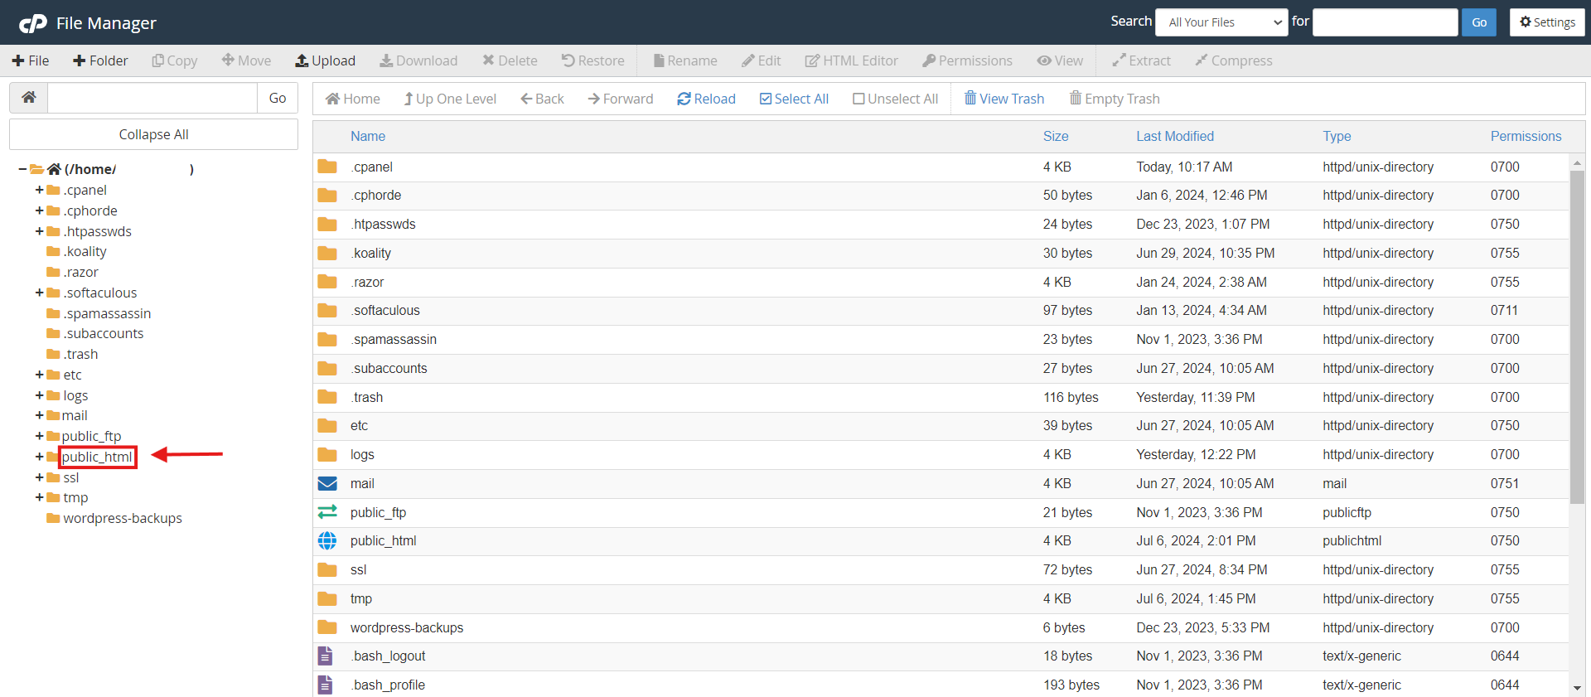Expand the .softaculous tree node
Viewport: 1591px width, 697px height.
pos(39,293)
